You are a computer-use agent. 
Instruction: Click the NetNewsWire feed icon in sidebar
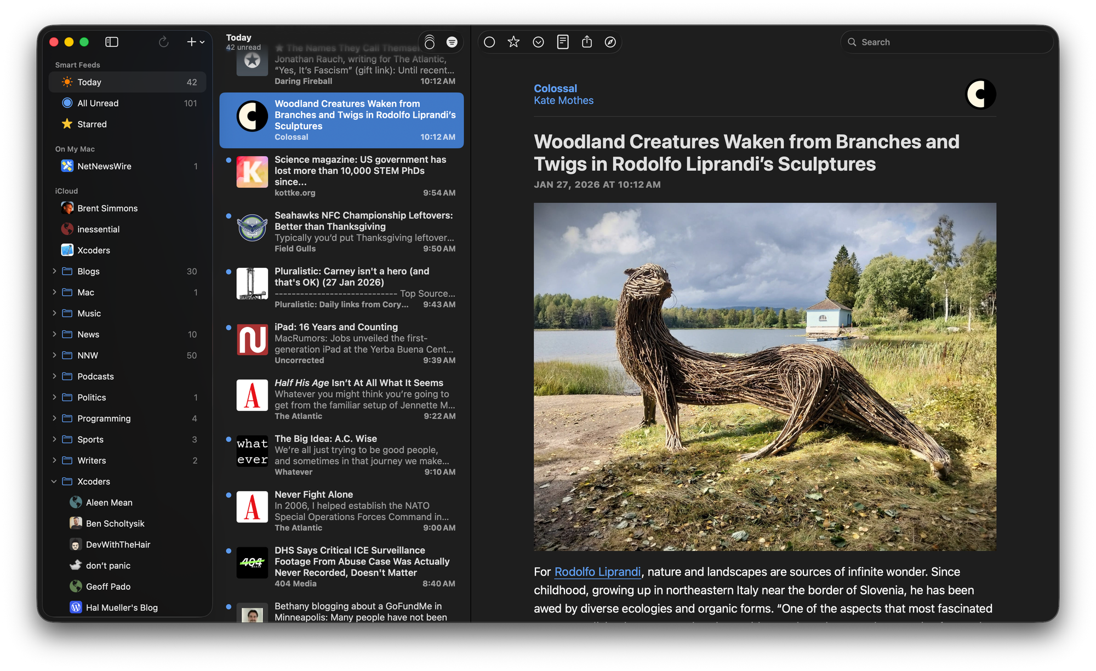click(67, 166)
